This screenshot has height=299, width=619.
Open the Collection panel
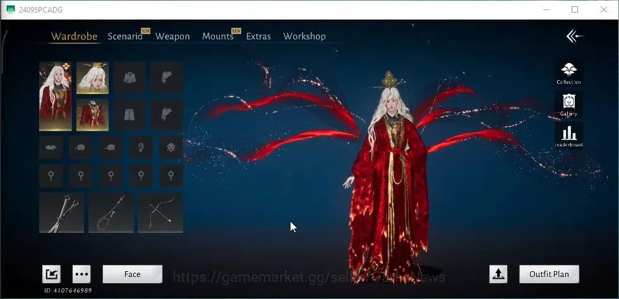[568, 74]
